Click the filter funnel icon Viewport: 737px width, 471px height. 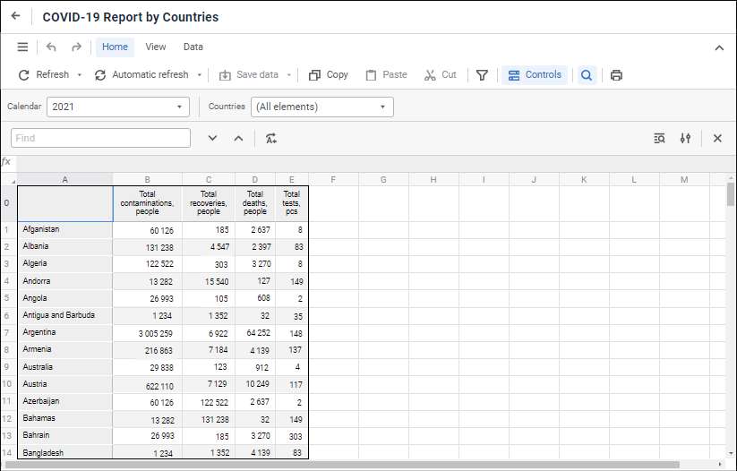(x=482, y=75)
